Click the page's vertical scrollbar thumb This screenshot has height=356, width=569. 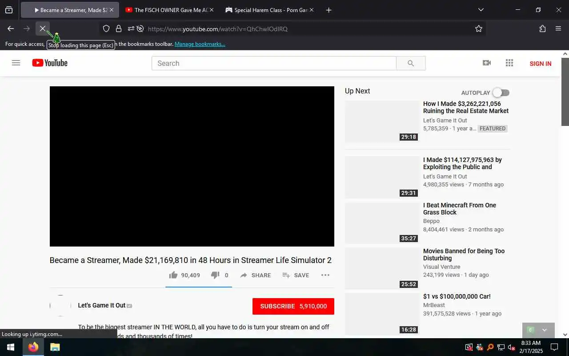(x=565, y=91)
